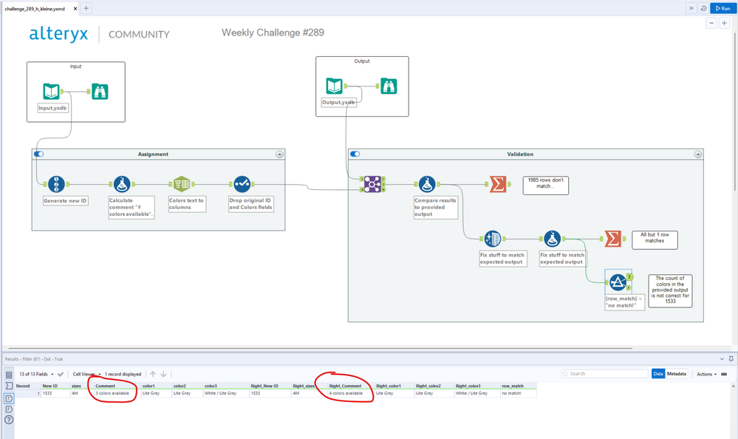Select comment 'count of colors... not correct for 1533'

pos(670,291)
